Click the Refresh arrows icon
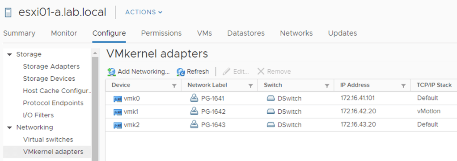The width and height of the screenshot is (457, 161). [x=181, y=72]
